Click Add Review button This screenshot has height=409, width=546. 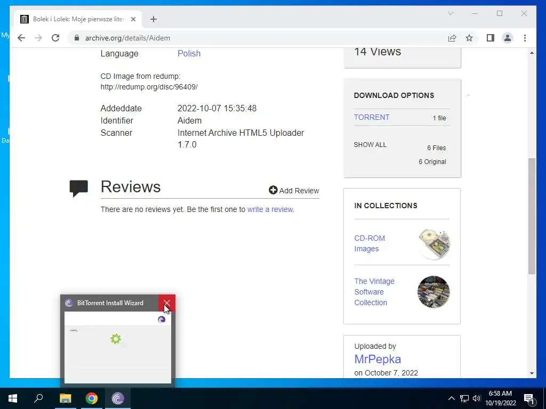coord(294,190)
